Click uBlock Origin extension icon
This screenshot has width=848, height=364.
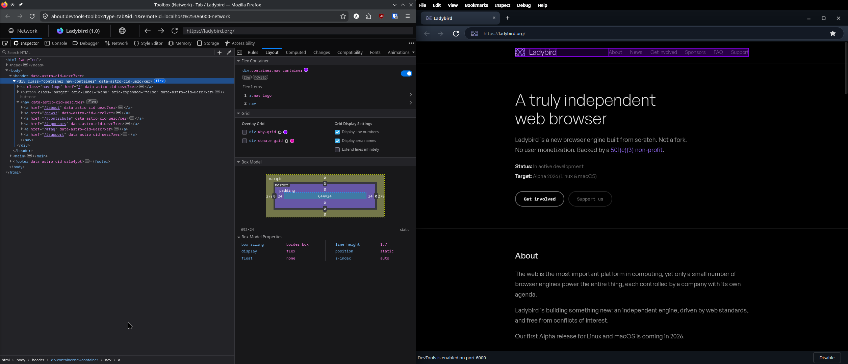click(x=381, y=16)
